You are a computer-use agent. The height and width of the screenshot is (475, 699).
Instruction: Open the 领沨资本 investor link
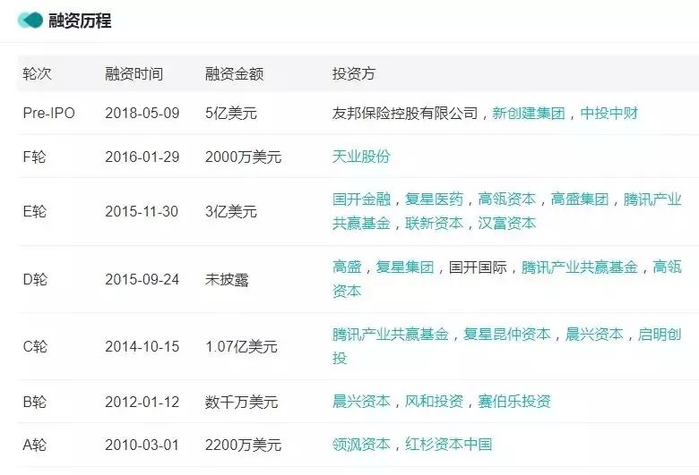coord(361,445)
